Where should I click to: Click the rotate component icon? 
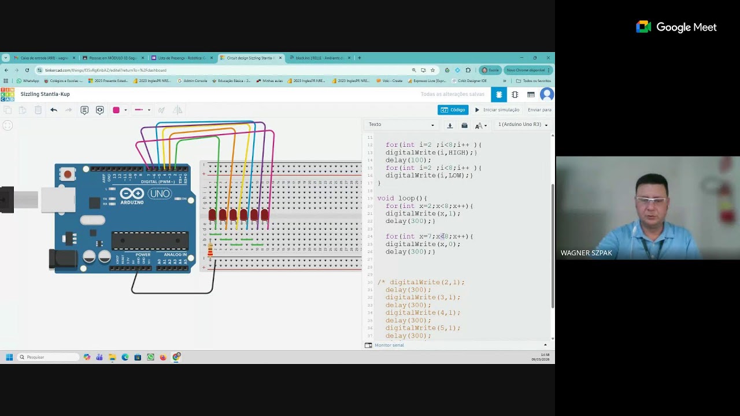point(162,110)
